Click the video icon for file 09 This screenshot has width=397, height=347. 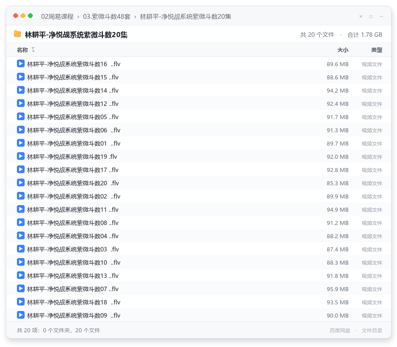(21, 315)
